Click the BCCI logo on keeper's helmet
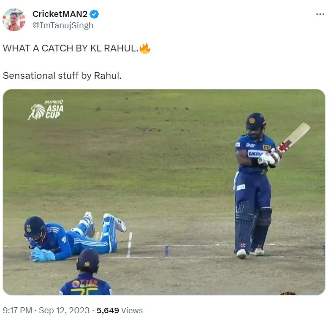334x317 pixels. coord(29,230)
